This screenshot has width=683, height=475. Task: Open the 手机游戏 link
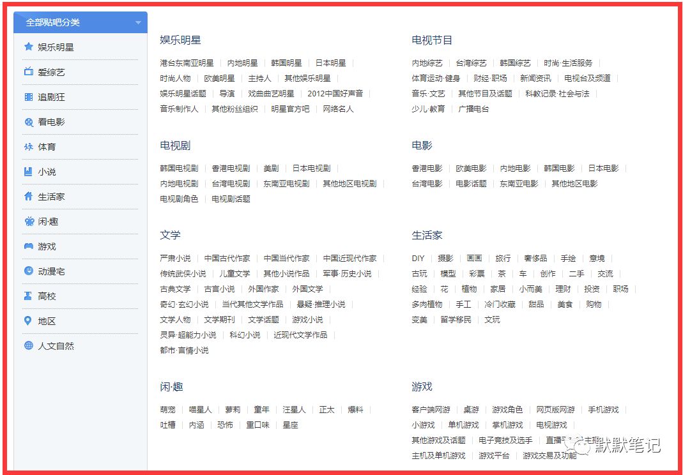point(603,410)
